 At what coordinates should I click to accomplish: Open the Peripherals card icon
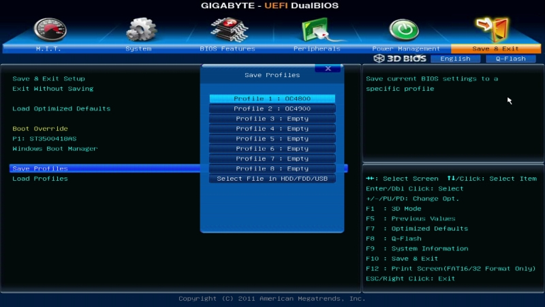point(318,30)
